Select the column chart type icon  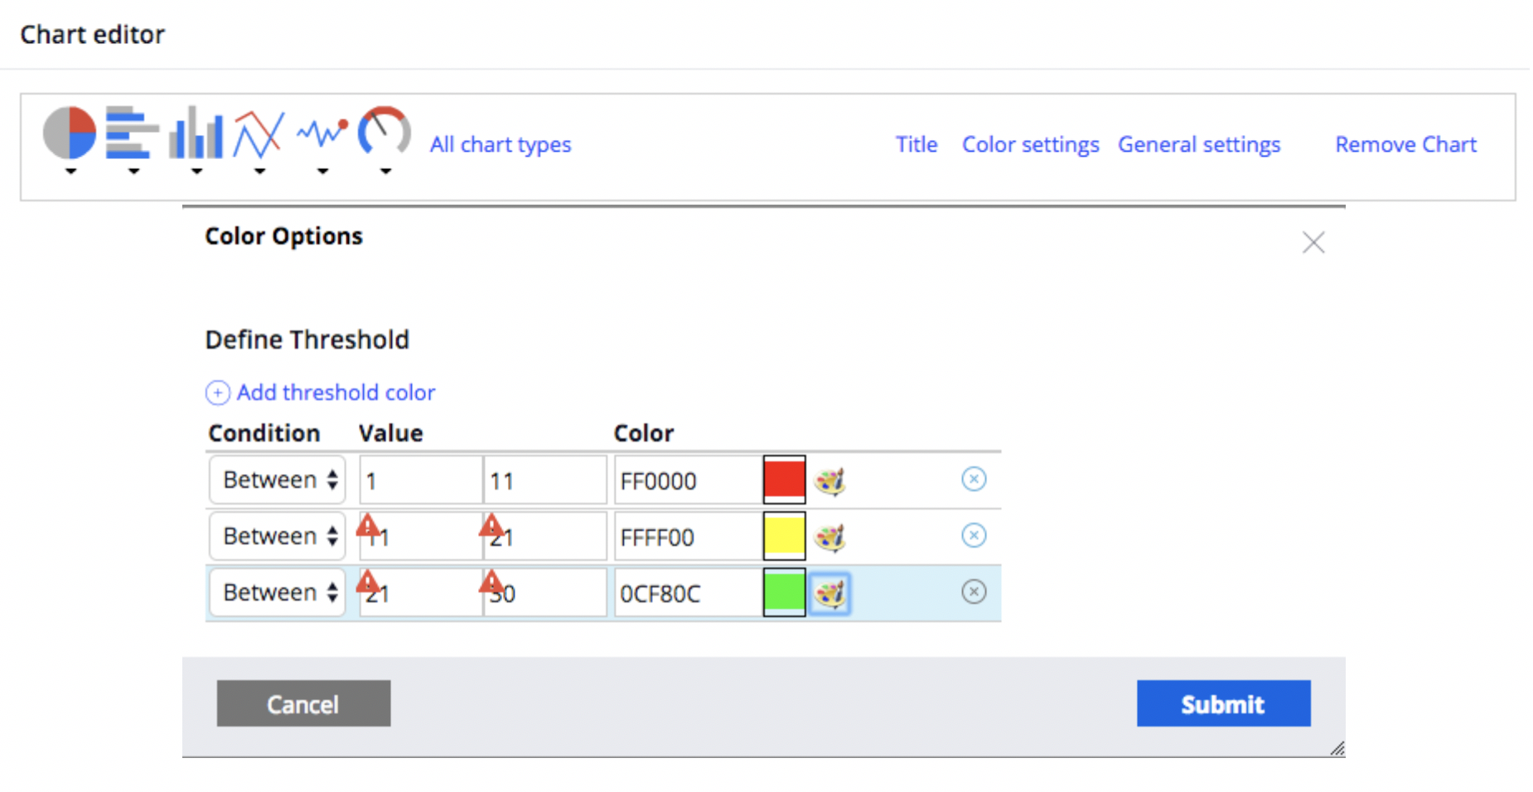(196, 133)
